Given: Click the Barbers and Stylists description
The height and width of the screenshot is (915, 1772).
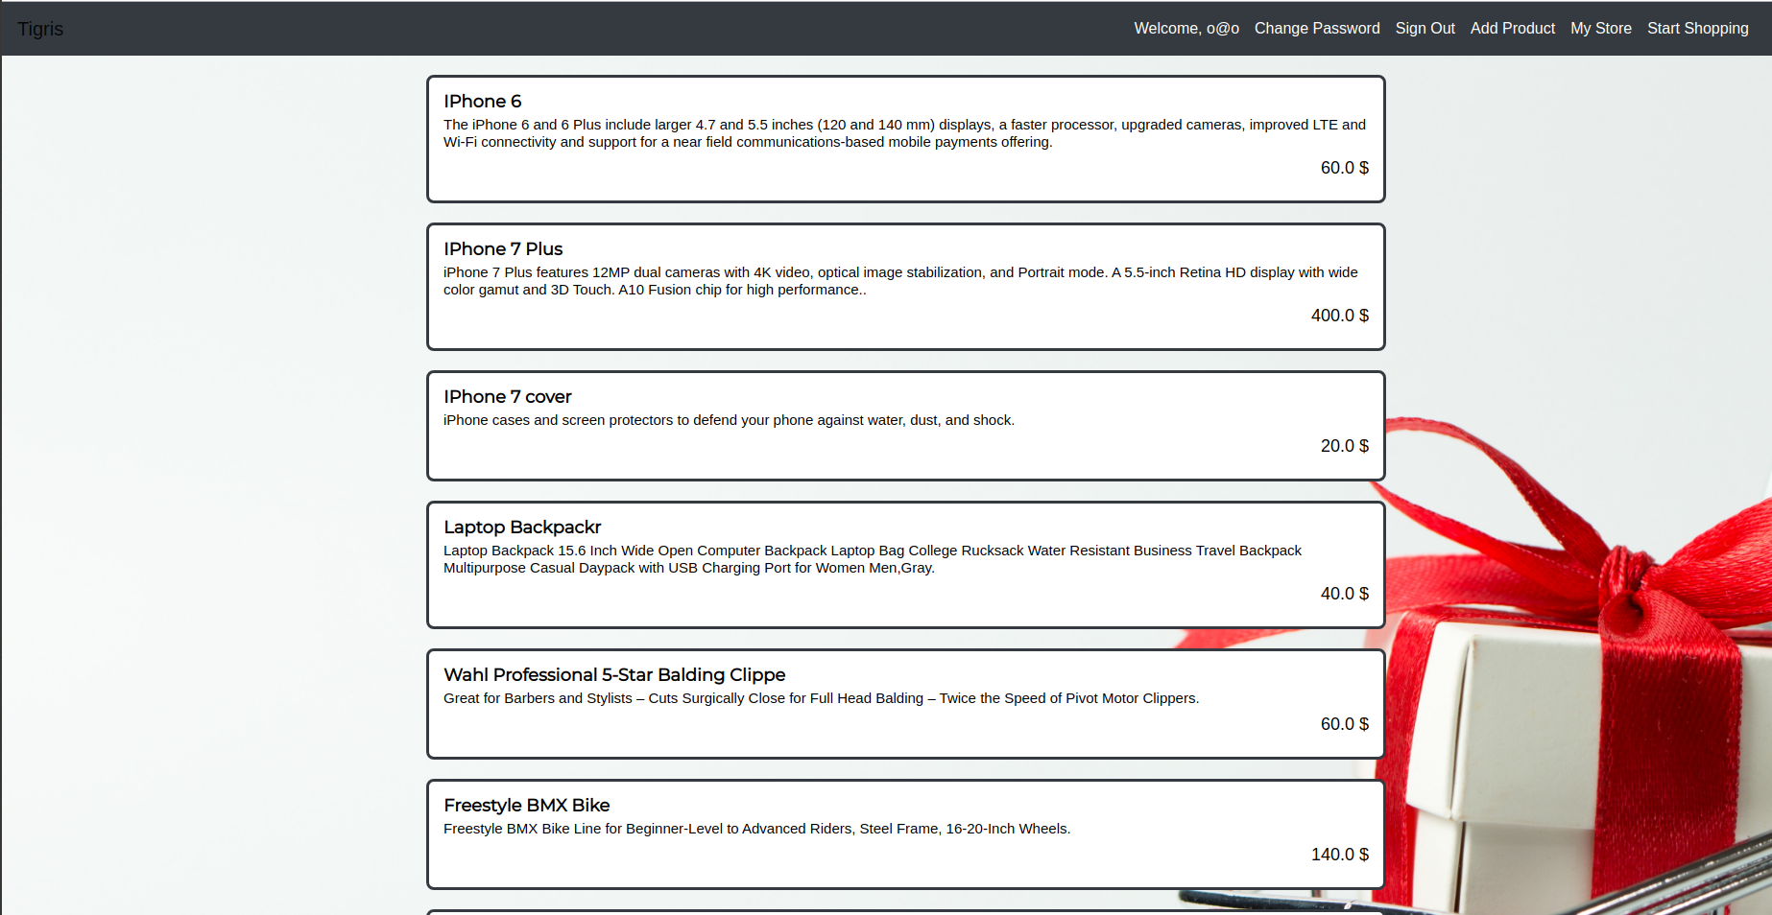Looking at the screenshot, I should [821, 698].
